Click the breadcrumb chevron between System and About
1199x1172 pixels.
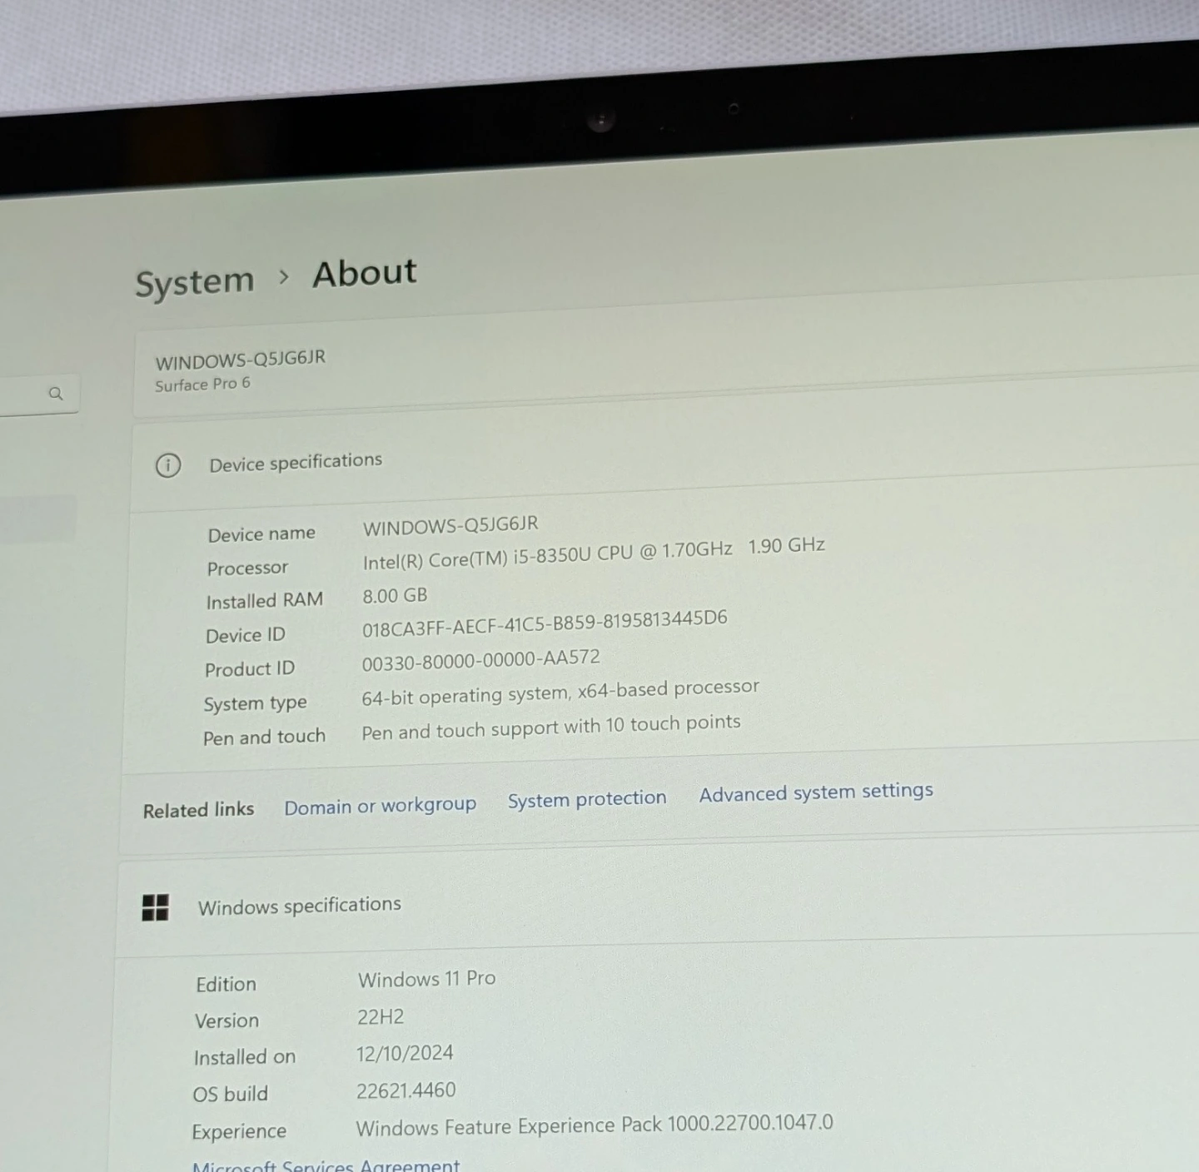284,276
